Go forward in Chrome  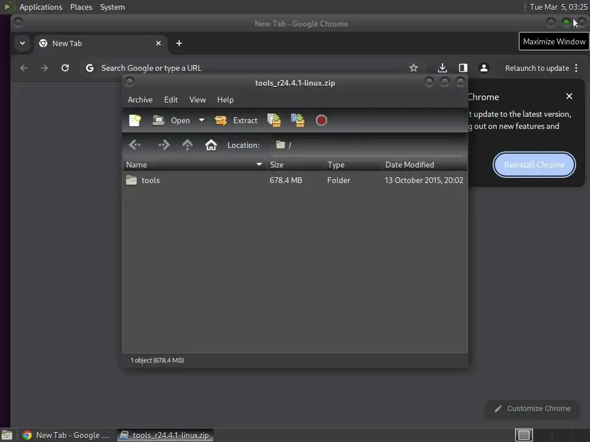(x=44, y=68)
